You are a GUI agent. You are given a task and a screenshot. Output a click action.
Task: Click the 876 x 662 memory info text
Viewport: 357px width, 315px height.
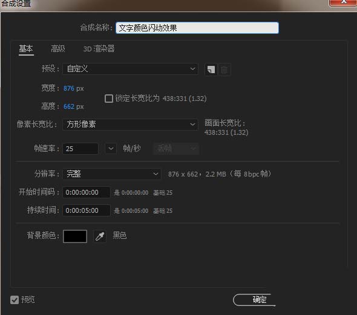point(220,174)
